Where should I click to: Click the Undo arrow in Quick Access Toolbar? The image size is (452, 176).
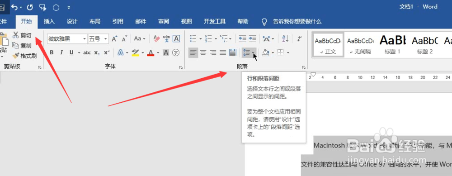(x=14, y=8)
